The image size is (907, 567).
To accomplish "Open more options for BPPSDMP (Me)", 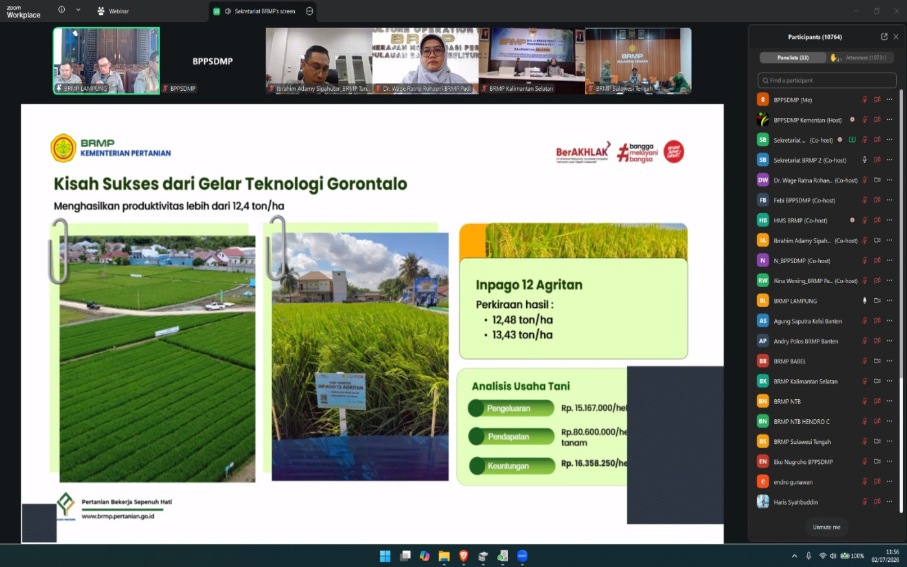I will (x=890, y=100).
